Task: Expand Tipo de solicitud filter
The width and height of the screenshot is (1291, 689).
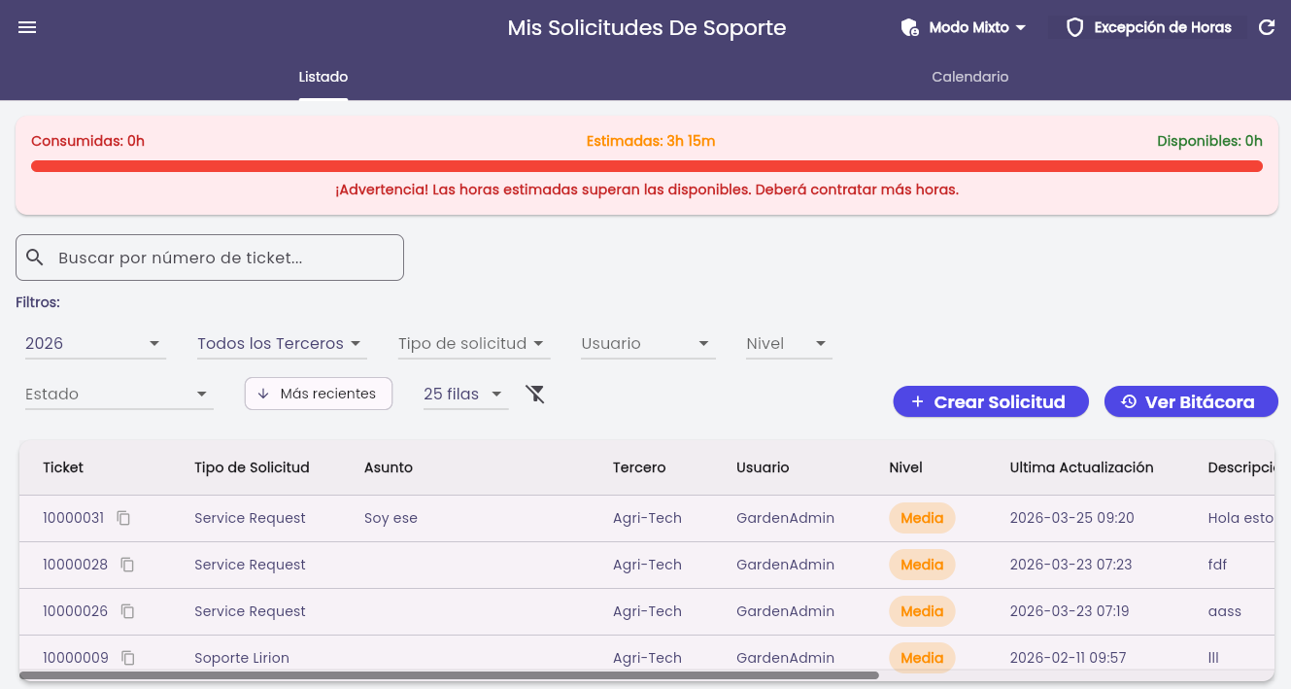Action: [x=473, y=344]
